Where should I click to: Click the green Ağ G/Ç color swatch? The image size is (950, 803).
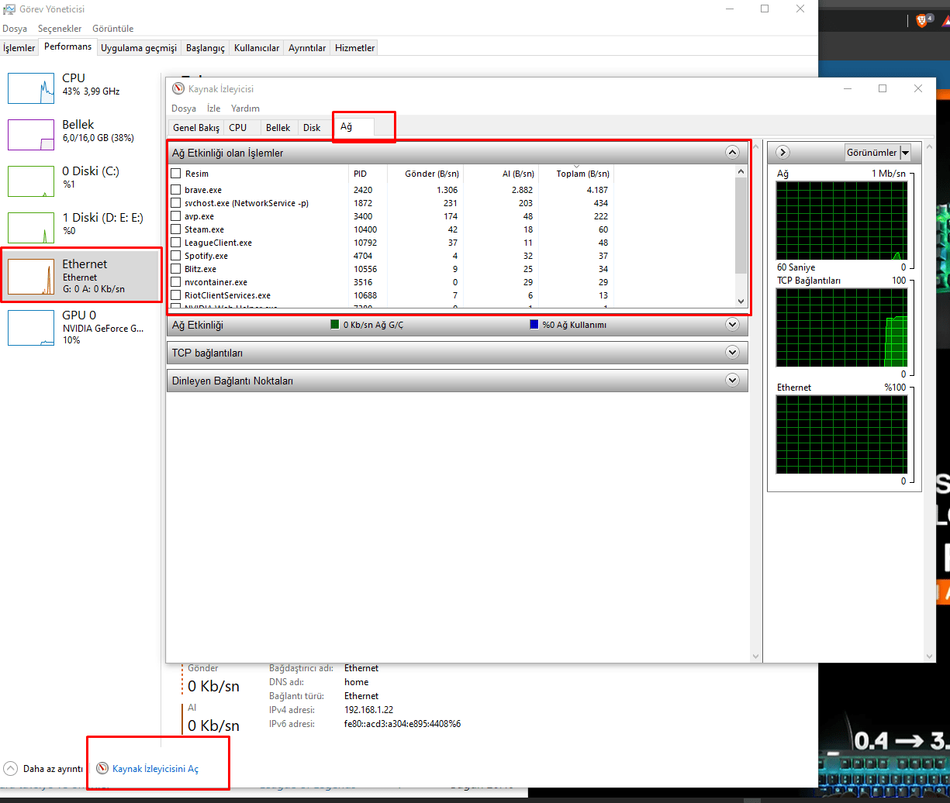335,325
